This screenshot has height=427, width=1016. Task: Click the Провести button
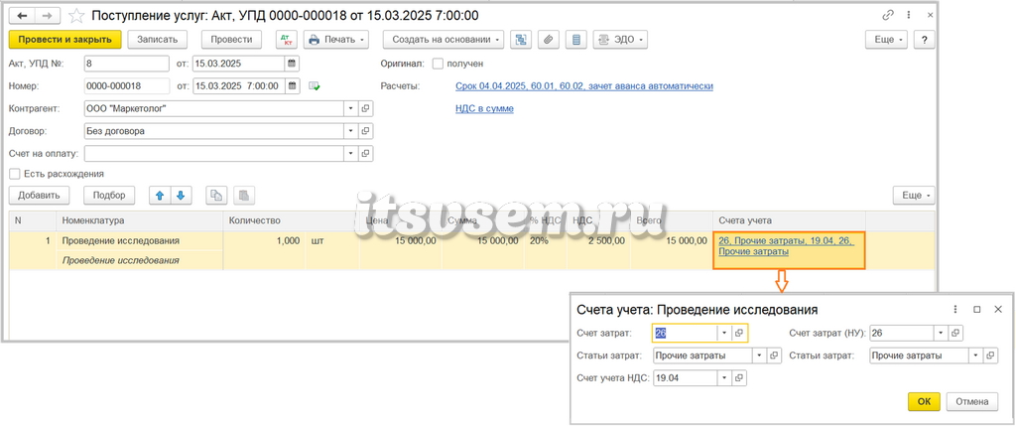[231, 40]
